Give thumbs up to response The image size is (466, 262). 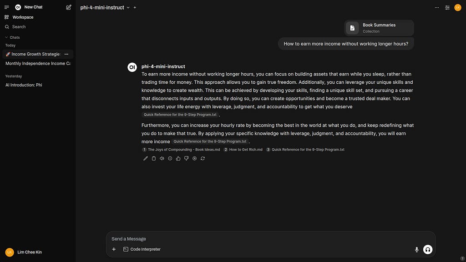pyautogui.click(x=178, y=159)
